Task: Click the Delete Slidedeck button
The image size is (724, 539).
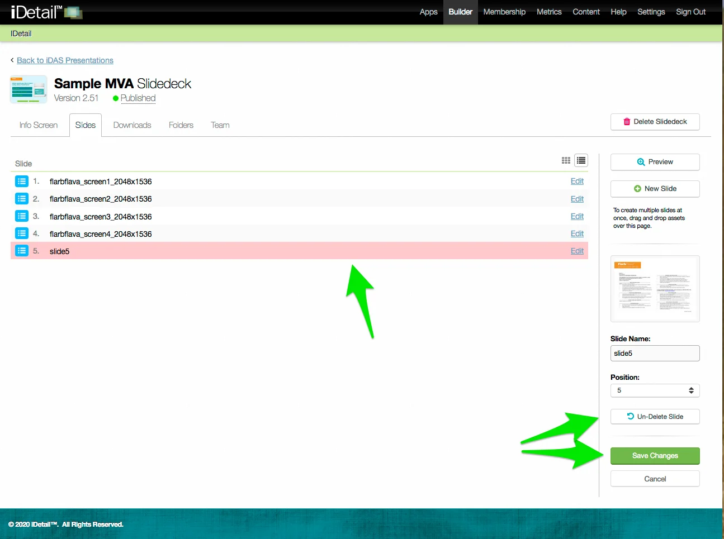Action: 655,122
